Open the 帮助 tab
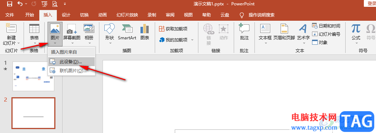376x133 pixels. [x=207, y=15]
